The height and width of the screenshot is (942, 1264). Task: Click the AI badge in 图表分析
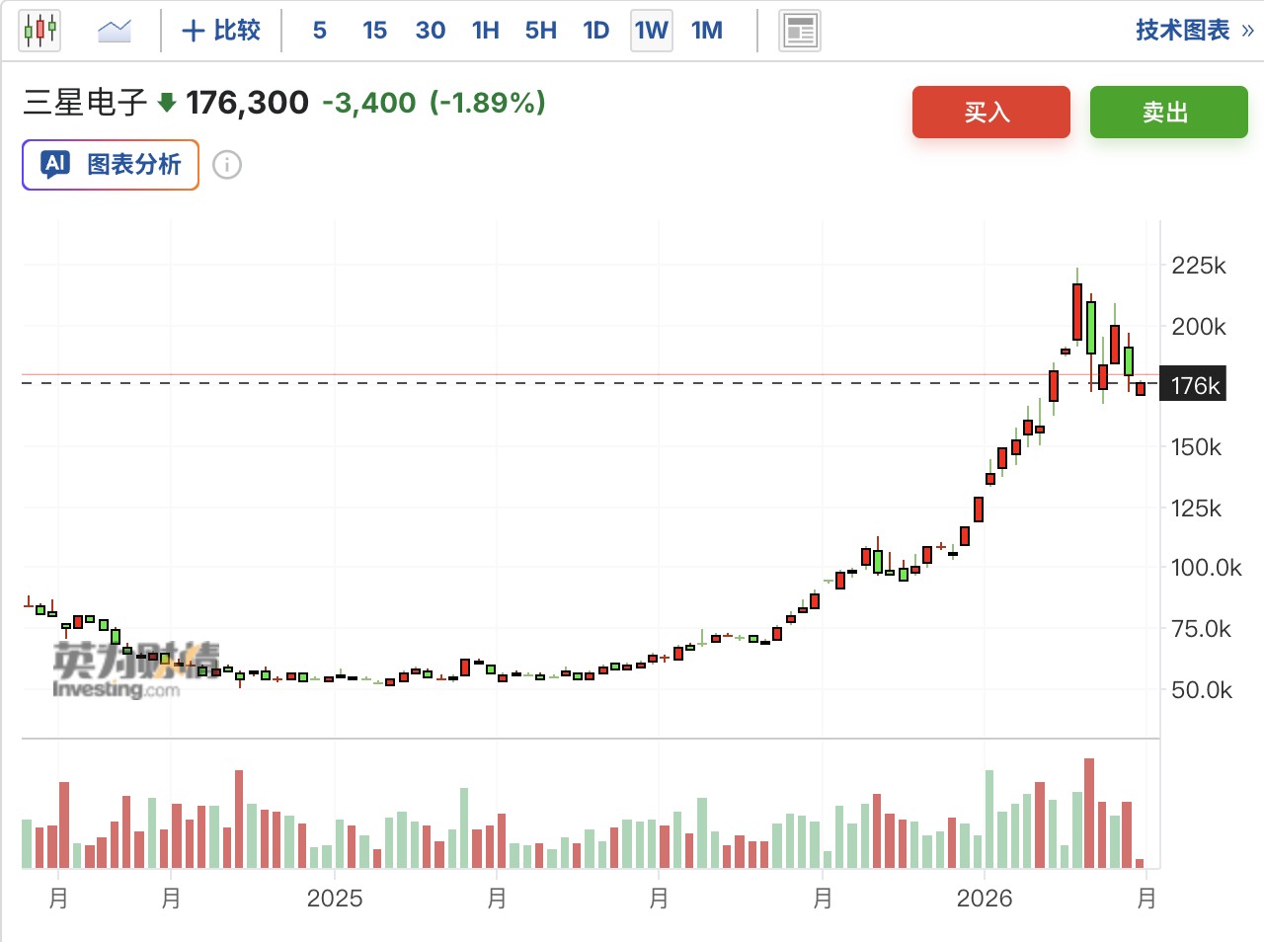tap(55, 164)
